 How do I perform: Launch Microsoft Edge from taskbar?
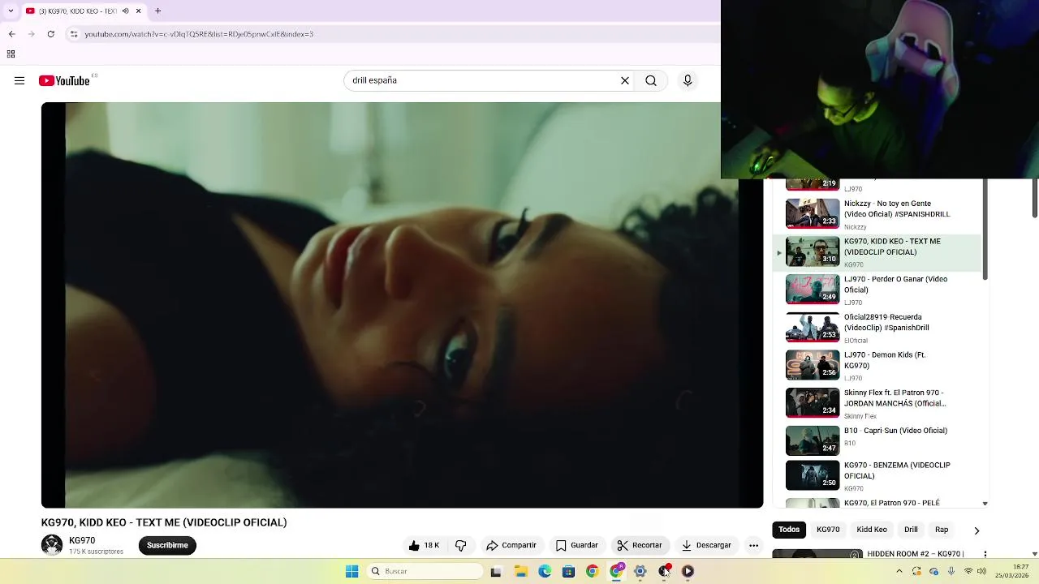pyautogui.click(x=545, y=571)
